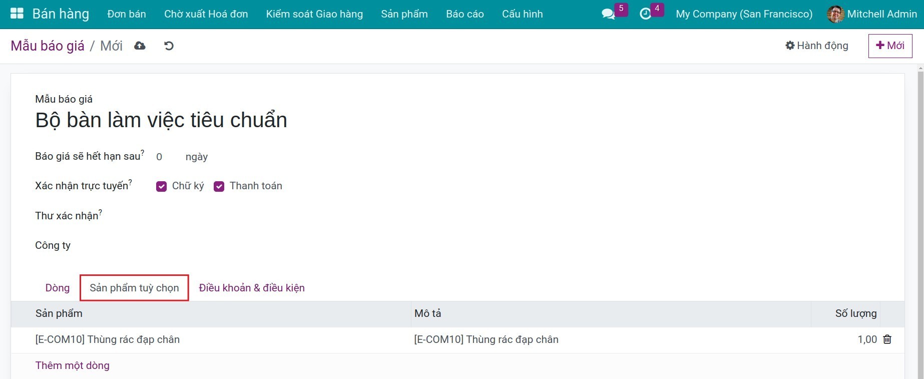924x379 pixels.
Task: Click the Bán hàng app title
Action: click(x=61, y=14)
